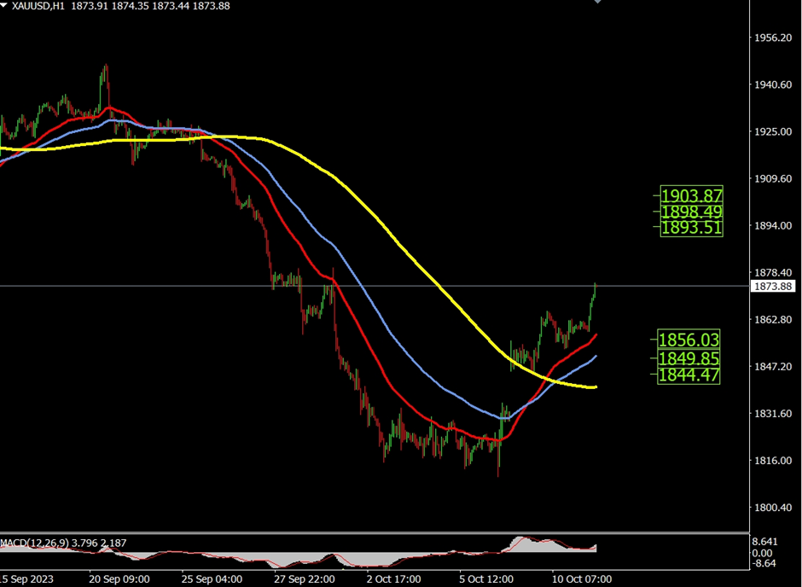Click the 8.641 value on MACD scale
The width and height of the screenshot is (802, 587).
765,542
